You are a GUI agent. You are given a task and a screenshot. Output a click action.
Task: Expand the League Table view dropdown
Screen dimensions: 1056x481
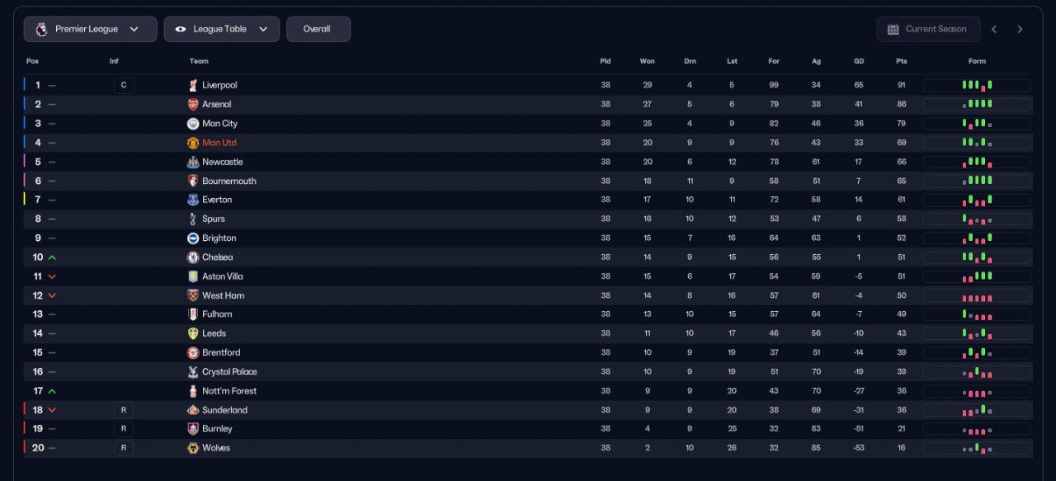(221, 30)
